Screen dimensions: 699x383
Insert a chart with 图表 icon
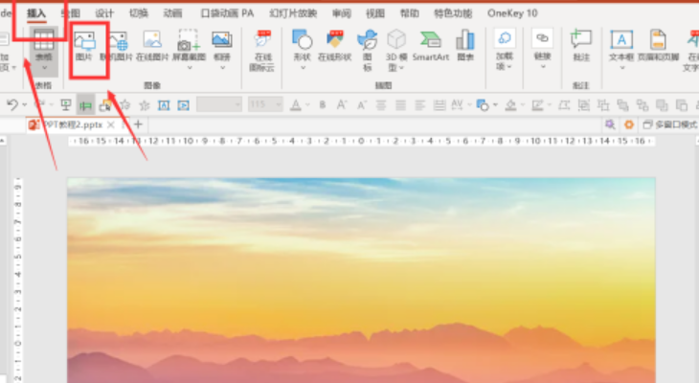pyautogui.click(x=465, y=45)
